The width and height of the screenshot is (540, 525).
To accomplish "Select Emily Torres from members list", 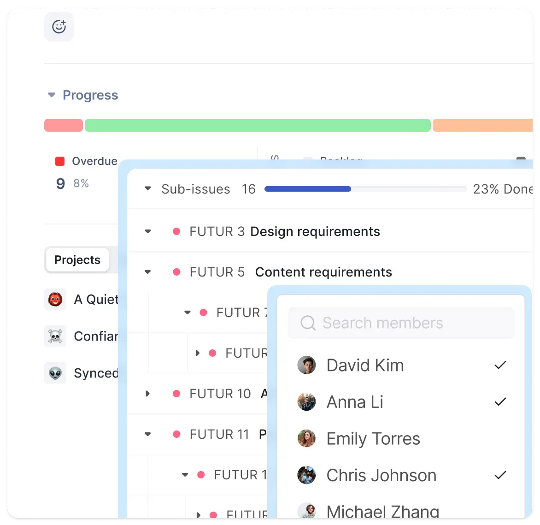I will [373, 439].
